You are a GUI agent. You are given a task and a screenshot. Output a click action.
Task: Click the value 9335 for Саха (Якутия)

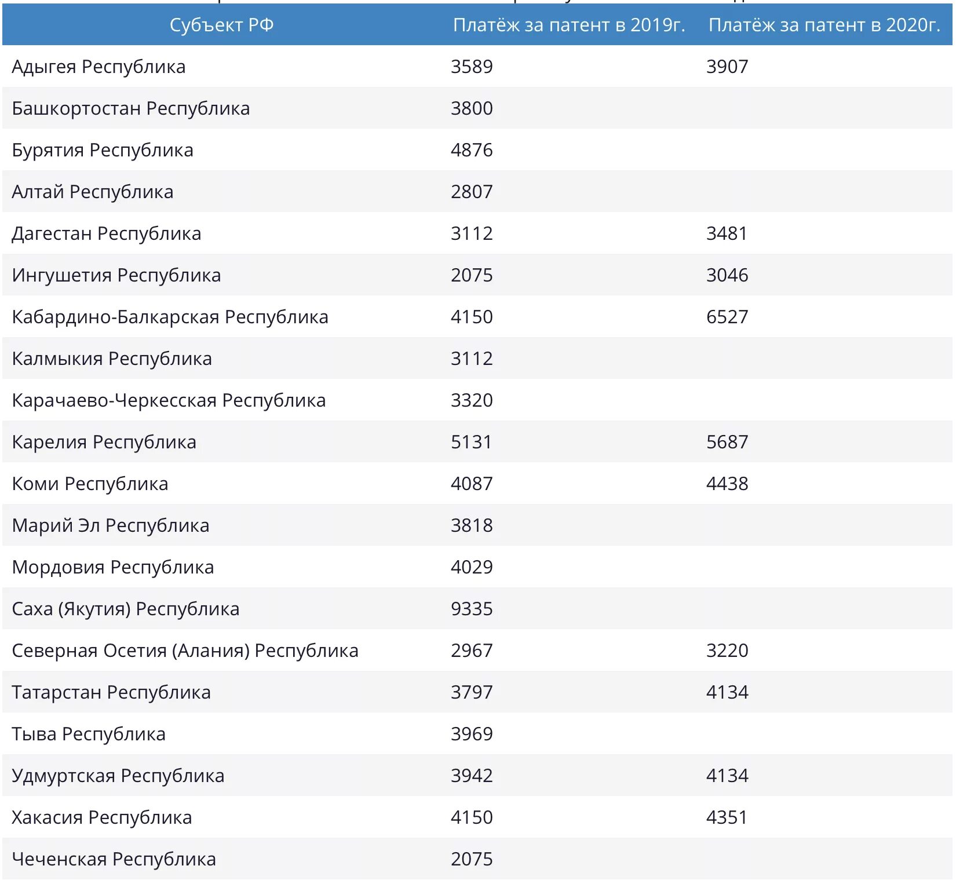472,609
